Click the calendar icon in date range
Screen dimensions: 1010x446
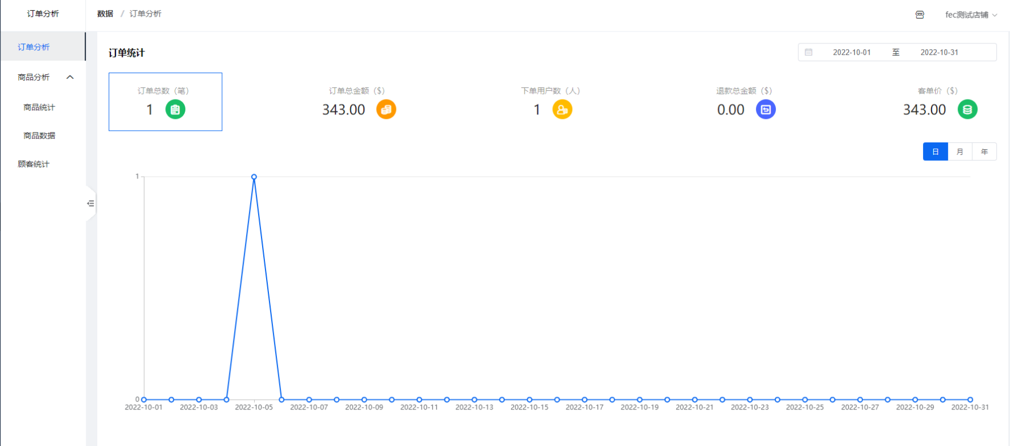809,52
